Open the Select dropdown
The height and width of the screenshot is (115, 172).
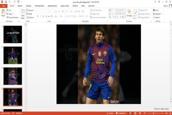[x=157, y=18]
